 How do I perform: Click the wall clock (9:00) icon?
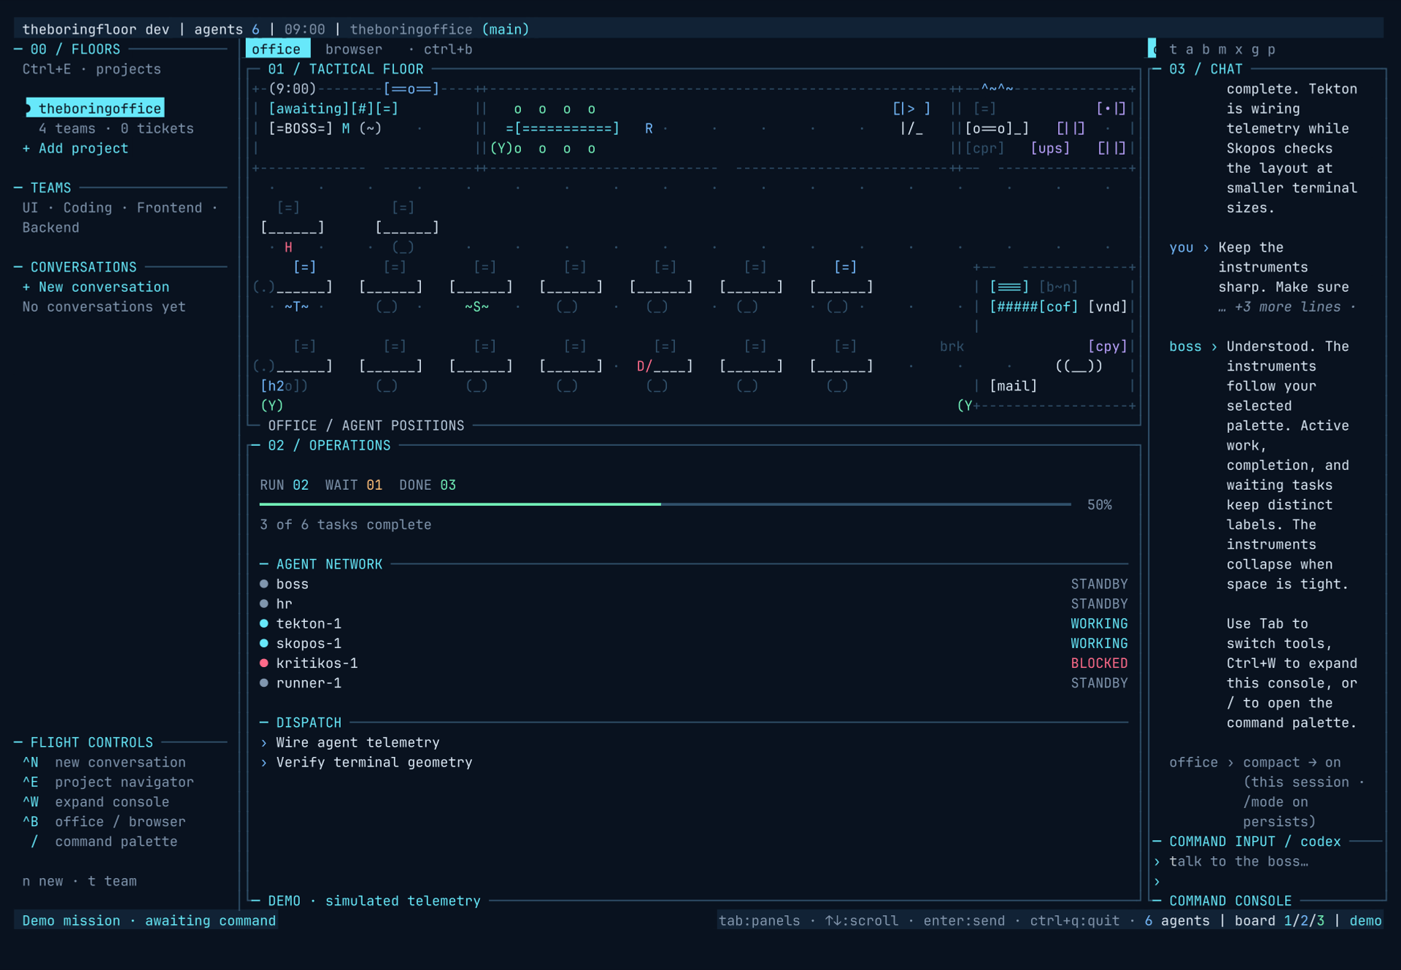click(x=292, y=89)
